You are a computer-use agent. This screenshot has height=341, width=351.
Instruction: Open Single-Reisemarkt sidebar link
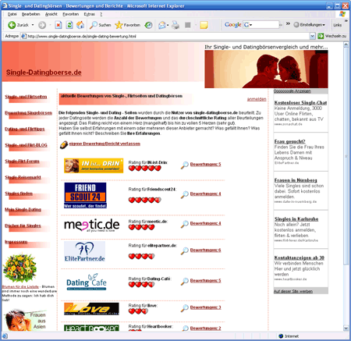tap(23, 177)
